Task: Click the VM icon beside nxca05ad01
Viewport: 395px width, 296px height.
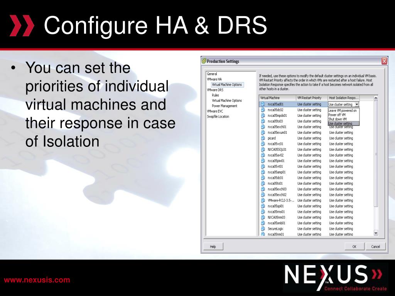Action: (x=263, y=104)
